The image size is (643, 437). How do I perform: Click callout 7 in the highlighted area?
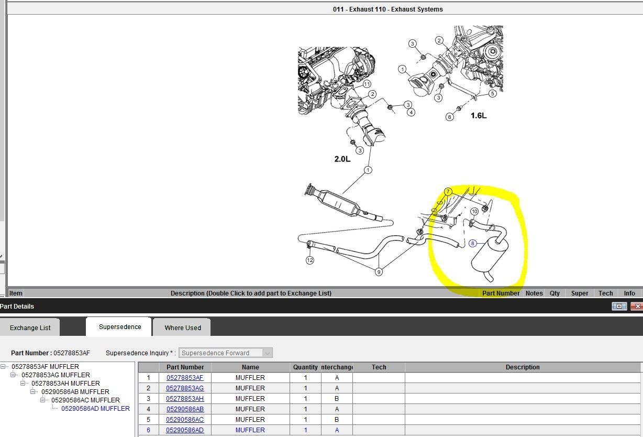448,192
